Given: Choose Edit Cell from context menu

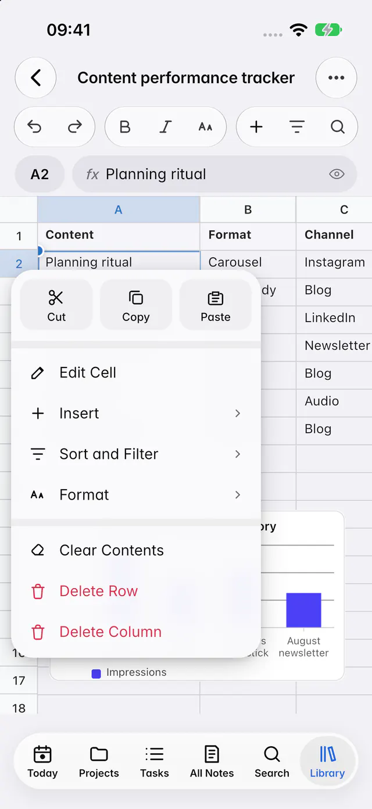Looking at the screenshot, I should (136, 373).
